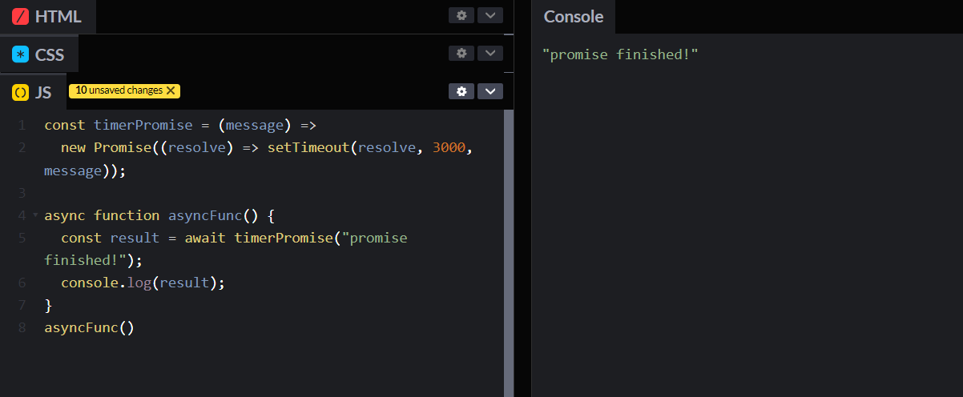
Task: Click the yellow JS parentheses icon
Action: [x=21, y=93]
